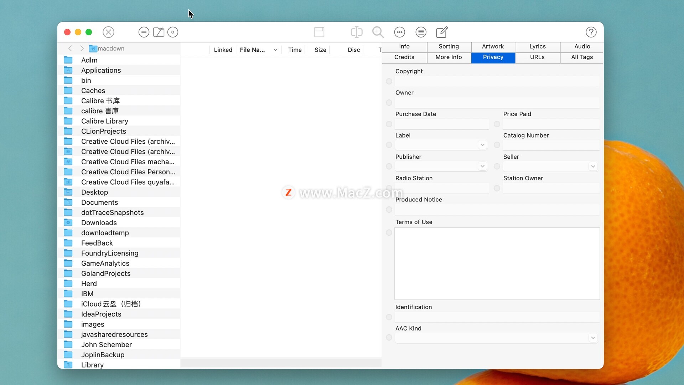Screen dimensions: 684x385
Task: Open the URLs tab
Action: [538, 57]
